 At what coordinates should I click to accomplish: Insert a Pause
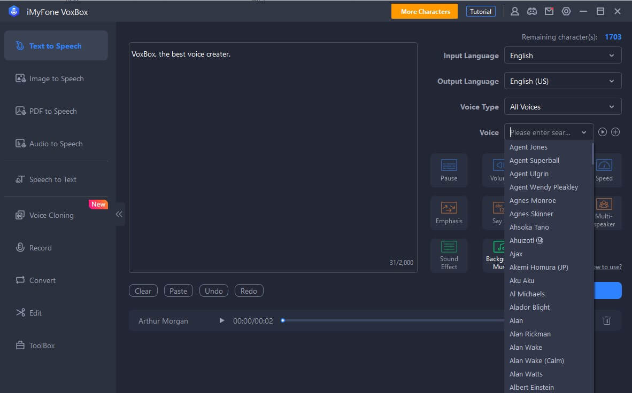(x=449, y=170)
